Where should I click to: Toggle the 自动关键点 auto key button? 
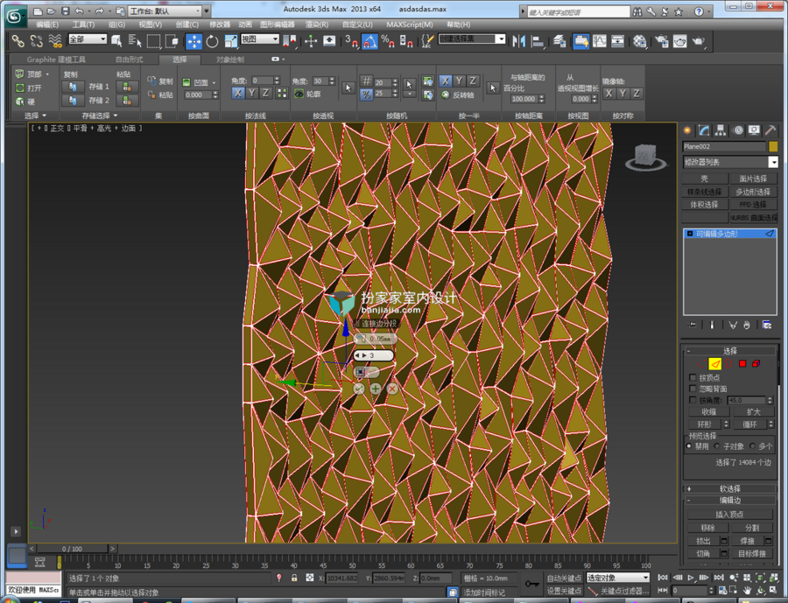pyautogui.click(x=564, y=578)
